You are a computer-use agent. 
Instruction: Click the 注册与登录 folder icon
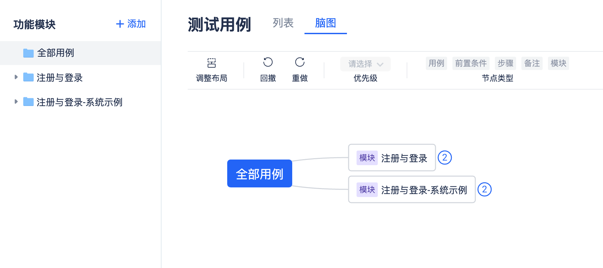tap(29, 77)
